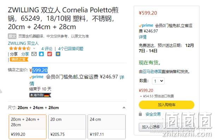Click the 原文 badge by the translation notice
Image resolution: width=215 pixels, height=140 pixels.
pyautogui.click(x=12, y=36)
